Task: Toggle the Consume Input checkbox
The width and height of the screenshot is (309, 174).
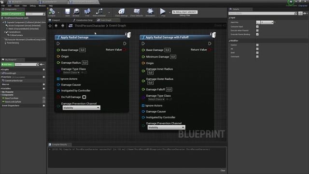Action: click(x=257, y=27)
